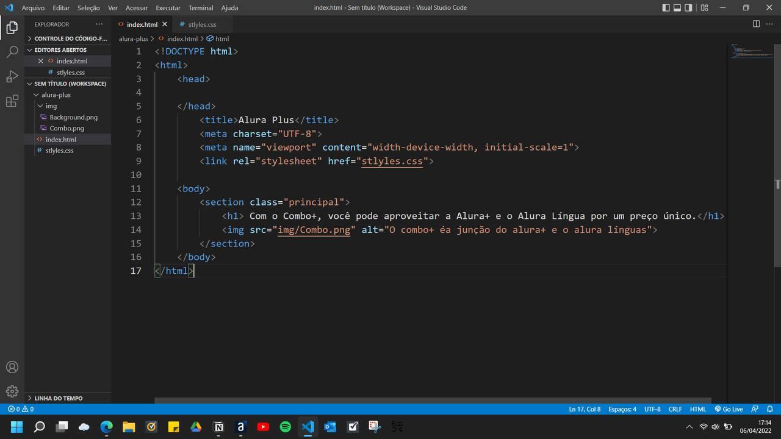Show hidden system tray icons chevron

point(689,427)
